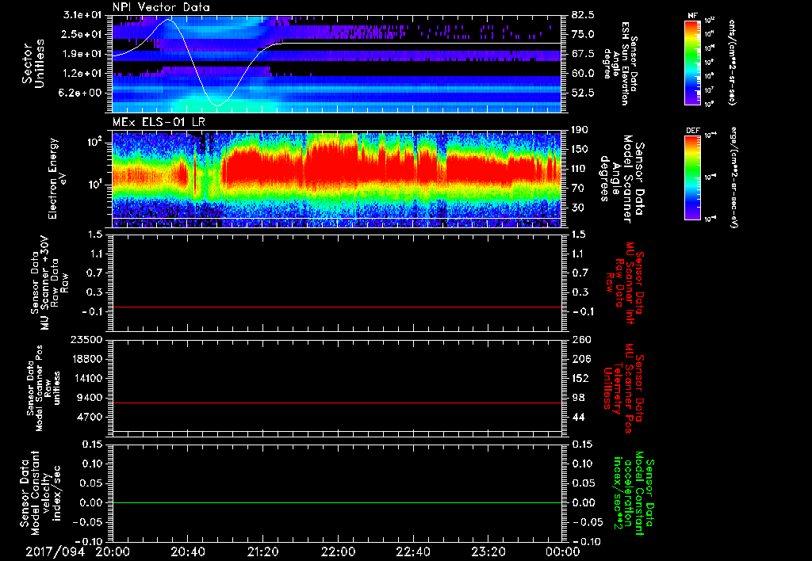The width and height of the screenshot is (812, 561).
Task: Click the 'MU Scanner +30V Raw Data' axis title
Action: pyautogui.click(x=49, y=283)
